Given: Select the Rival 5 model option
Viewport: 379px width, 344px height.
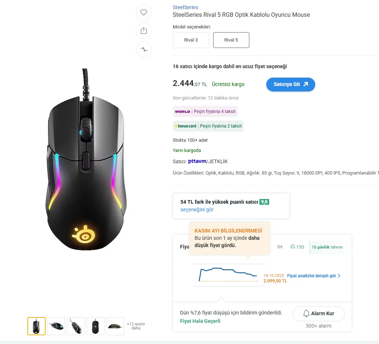Looking at the screenshot, I should pyautogui.click(x=231, y=40).
